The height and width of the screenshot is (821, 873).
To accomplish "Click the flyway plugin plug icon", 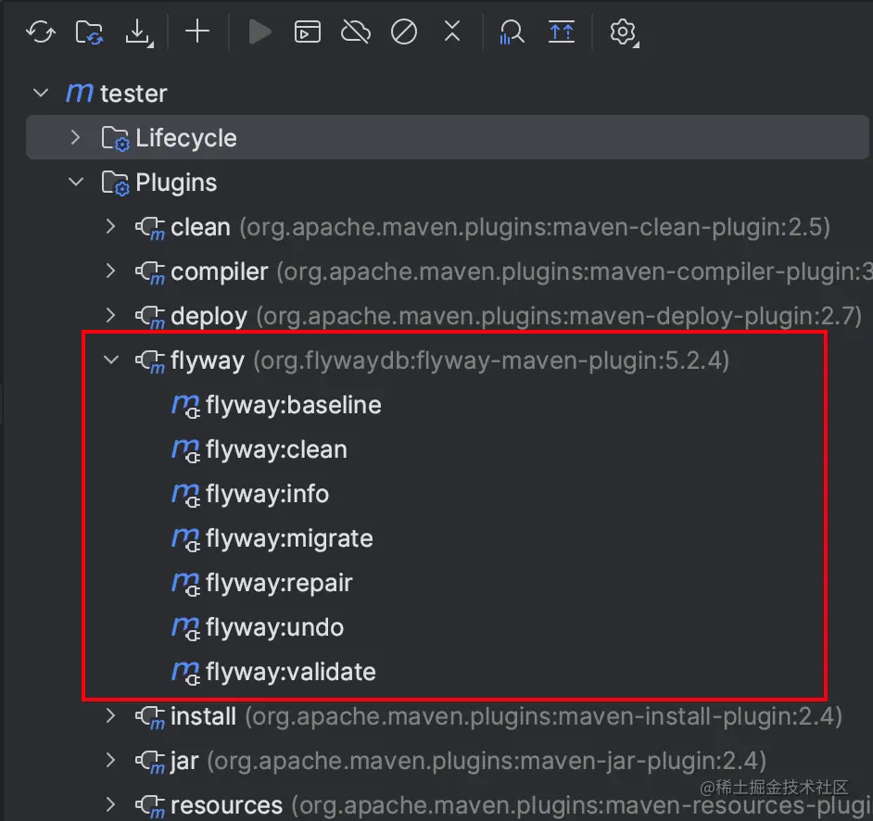I will tap(150, 361).
